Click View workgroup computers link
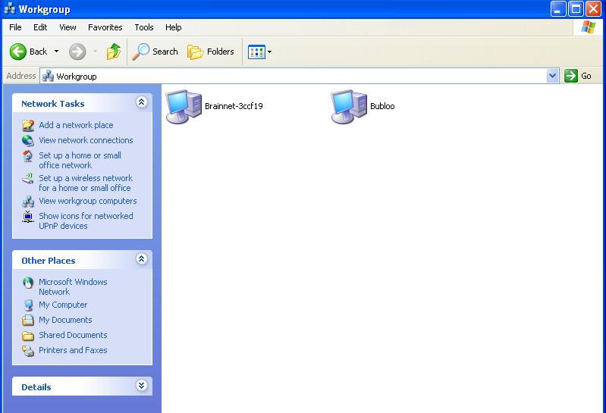 click(x=88, y=201)
